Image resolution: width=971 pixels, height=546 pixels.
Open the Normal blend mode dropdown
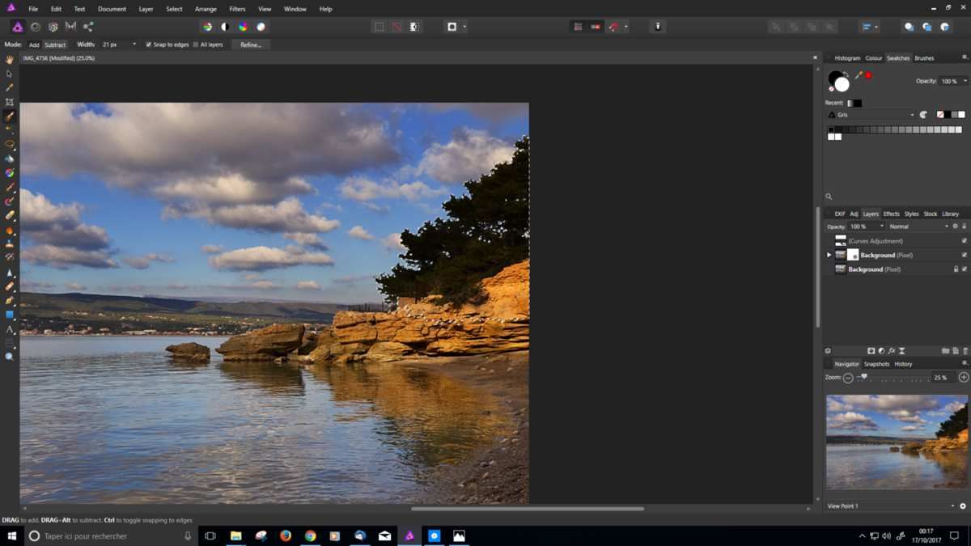coord(918,226)
